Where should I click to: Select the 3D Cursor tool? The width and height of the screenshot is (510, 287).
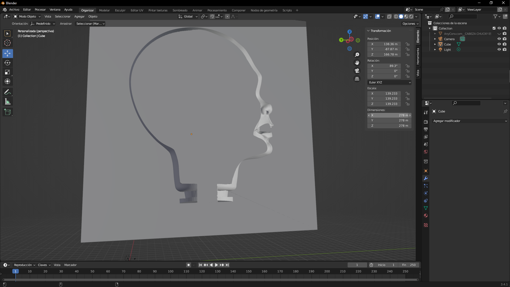(x=7, y=43)
